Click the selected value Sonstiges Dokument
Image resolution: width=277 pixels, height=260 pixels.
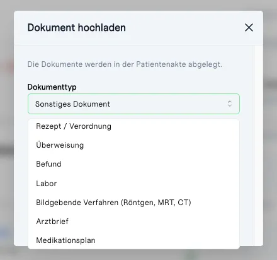[x=72, y=104]
